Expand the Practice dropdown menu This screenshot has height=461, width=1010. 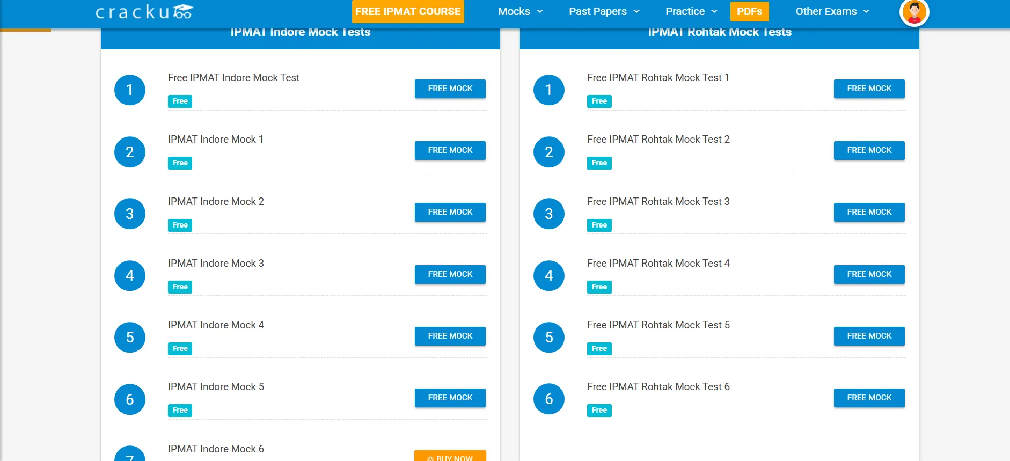click(691, 11)
